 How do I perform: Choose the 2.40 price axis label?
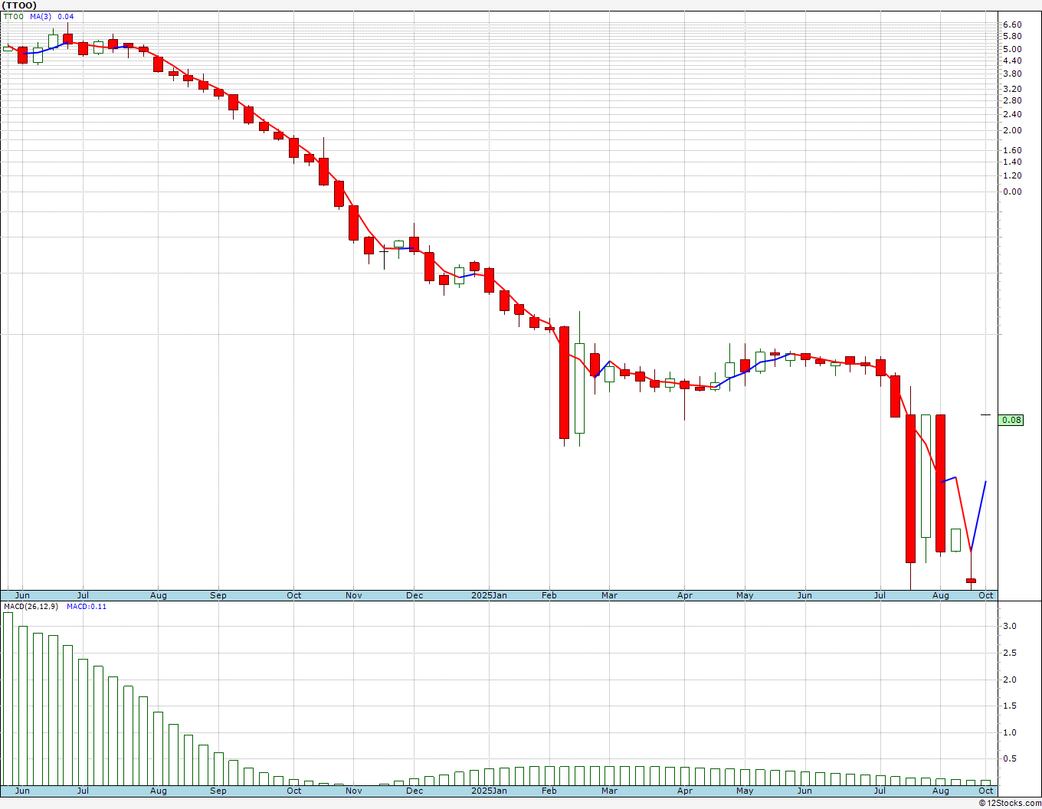(1011, 114)
